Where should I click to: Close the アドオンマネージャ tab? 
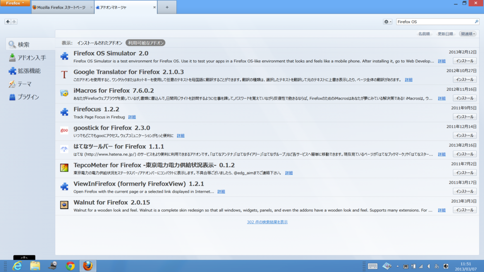(154, 7)
